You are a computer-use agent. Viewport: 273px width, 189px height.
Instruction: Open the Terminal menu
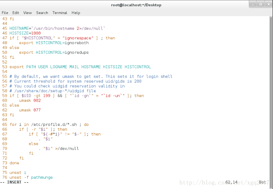tap(60, 13)
